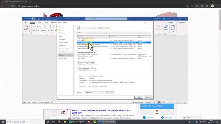The image size is (221, 124).
Task: Select the ActionsPane Schema for Add-Ins row
Action: tap(114, 54)
